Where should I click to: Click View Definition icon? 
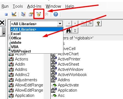coord(90,24)
